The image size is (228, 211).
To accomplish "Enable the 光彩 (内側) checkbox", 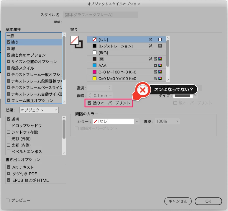I will pyautogui.click(x=9, y=145).
